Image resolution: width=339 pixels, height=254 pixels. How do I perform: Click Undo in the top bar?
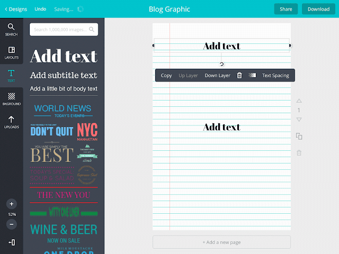click(40, 9)
